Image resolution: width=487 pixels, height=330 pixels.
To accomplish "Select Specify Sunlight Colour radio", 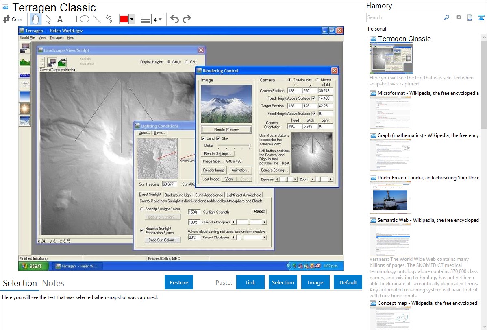I will (x=141, y=209).
